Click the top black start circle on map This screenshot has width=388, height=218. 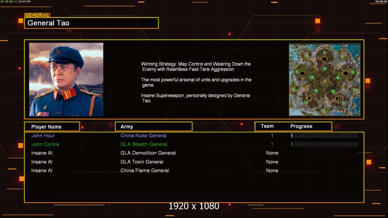pyautogui.click(x=324, y=59)
